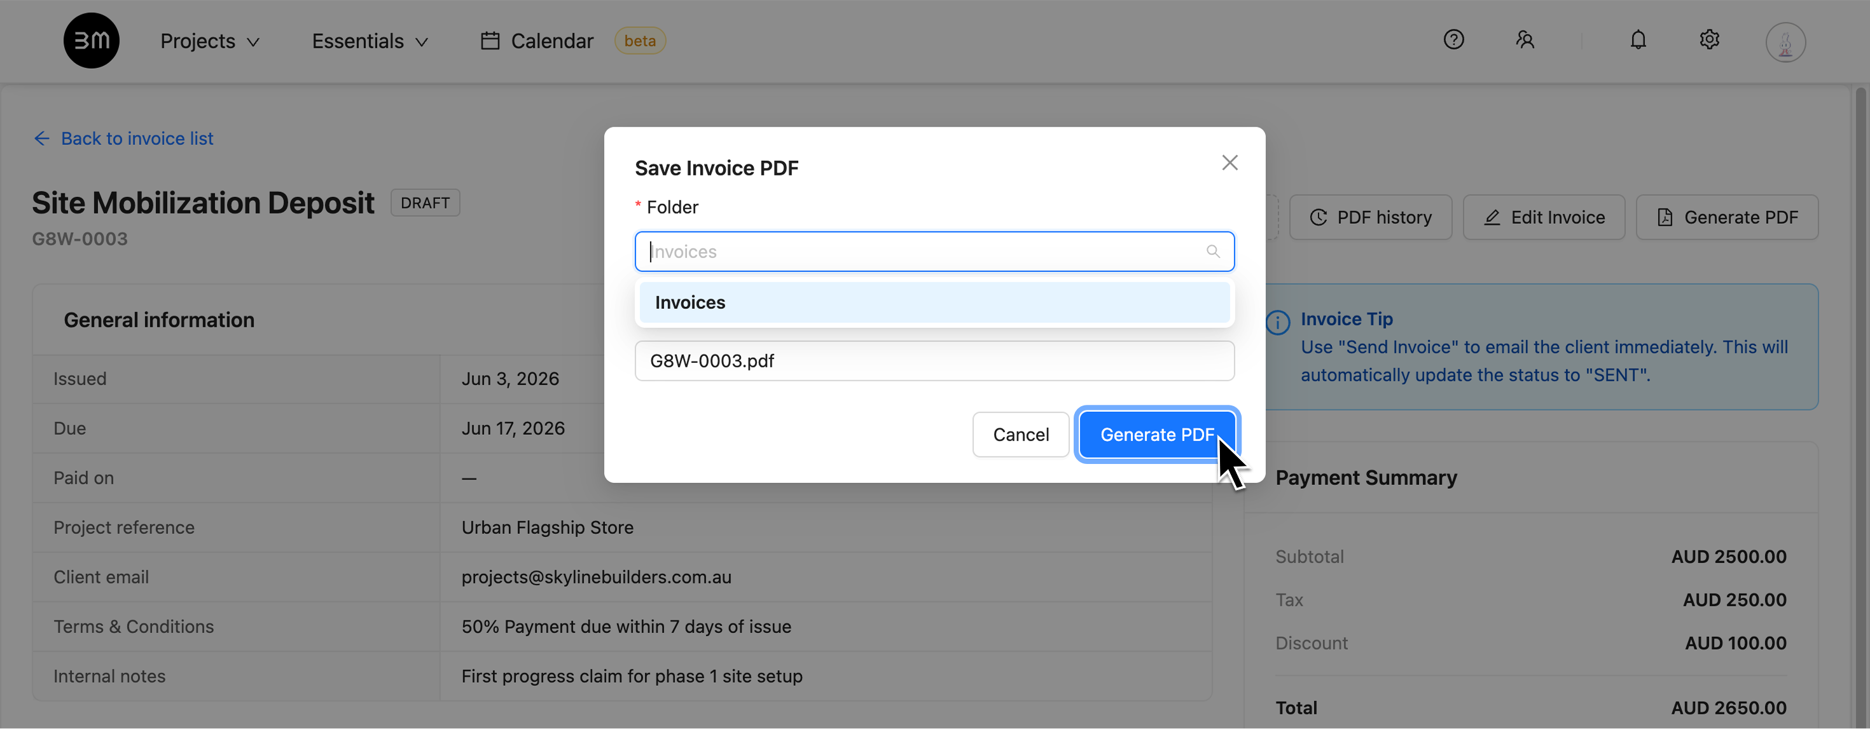Click the search icon in Folder field
Viewport: 1870px width, 729px height.
1212,252
